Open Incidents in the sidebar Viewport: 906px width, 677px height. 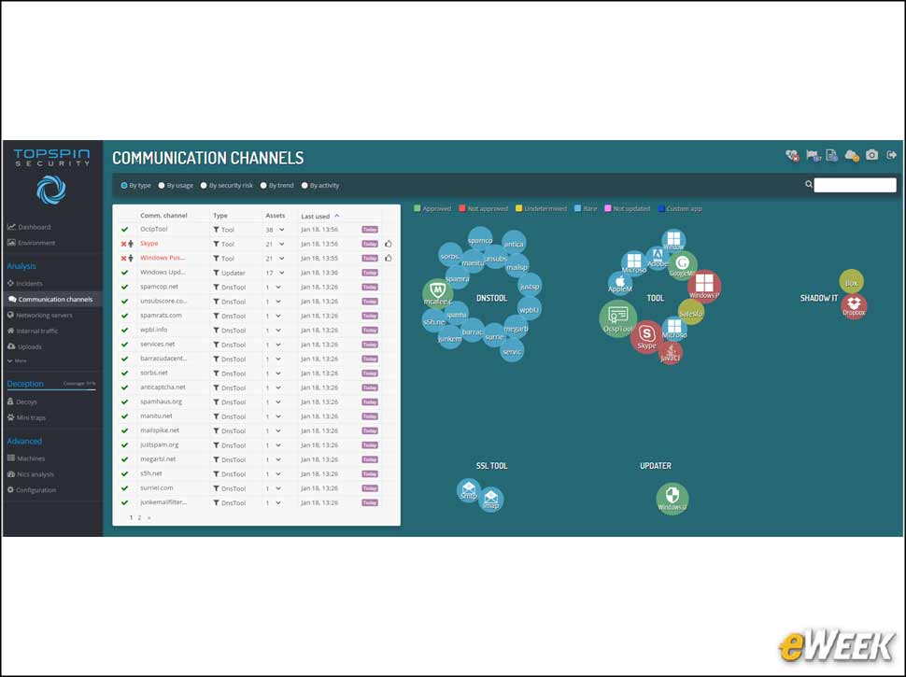click(25, 284)
